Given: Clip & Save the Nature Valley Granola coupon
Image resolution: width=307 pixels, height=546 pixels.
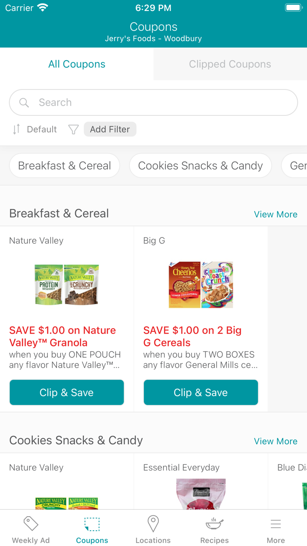Looking at the screenshot, I should (66, 392).
